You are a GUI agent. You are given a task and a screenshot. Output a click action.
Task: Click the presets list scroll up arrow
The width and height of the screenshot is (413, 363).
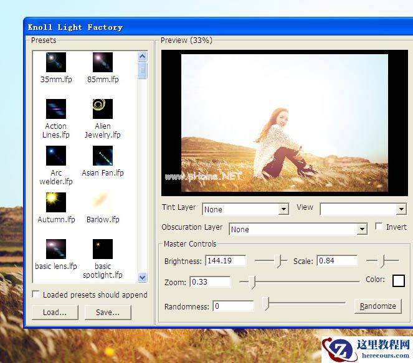143,56
